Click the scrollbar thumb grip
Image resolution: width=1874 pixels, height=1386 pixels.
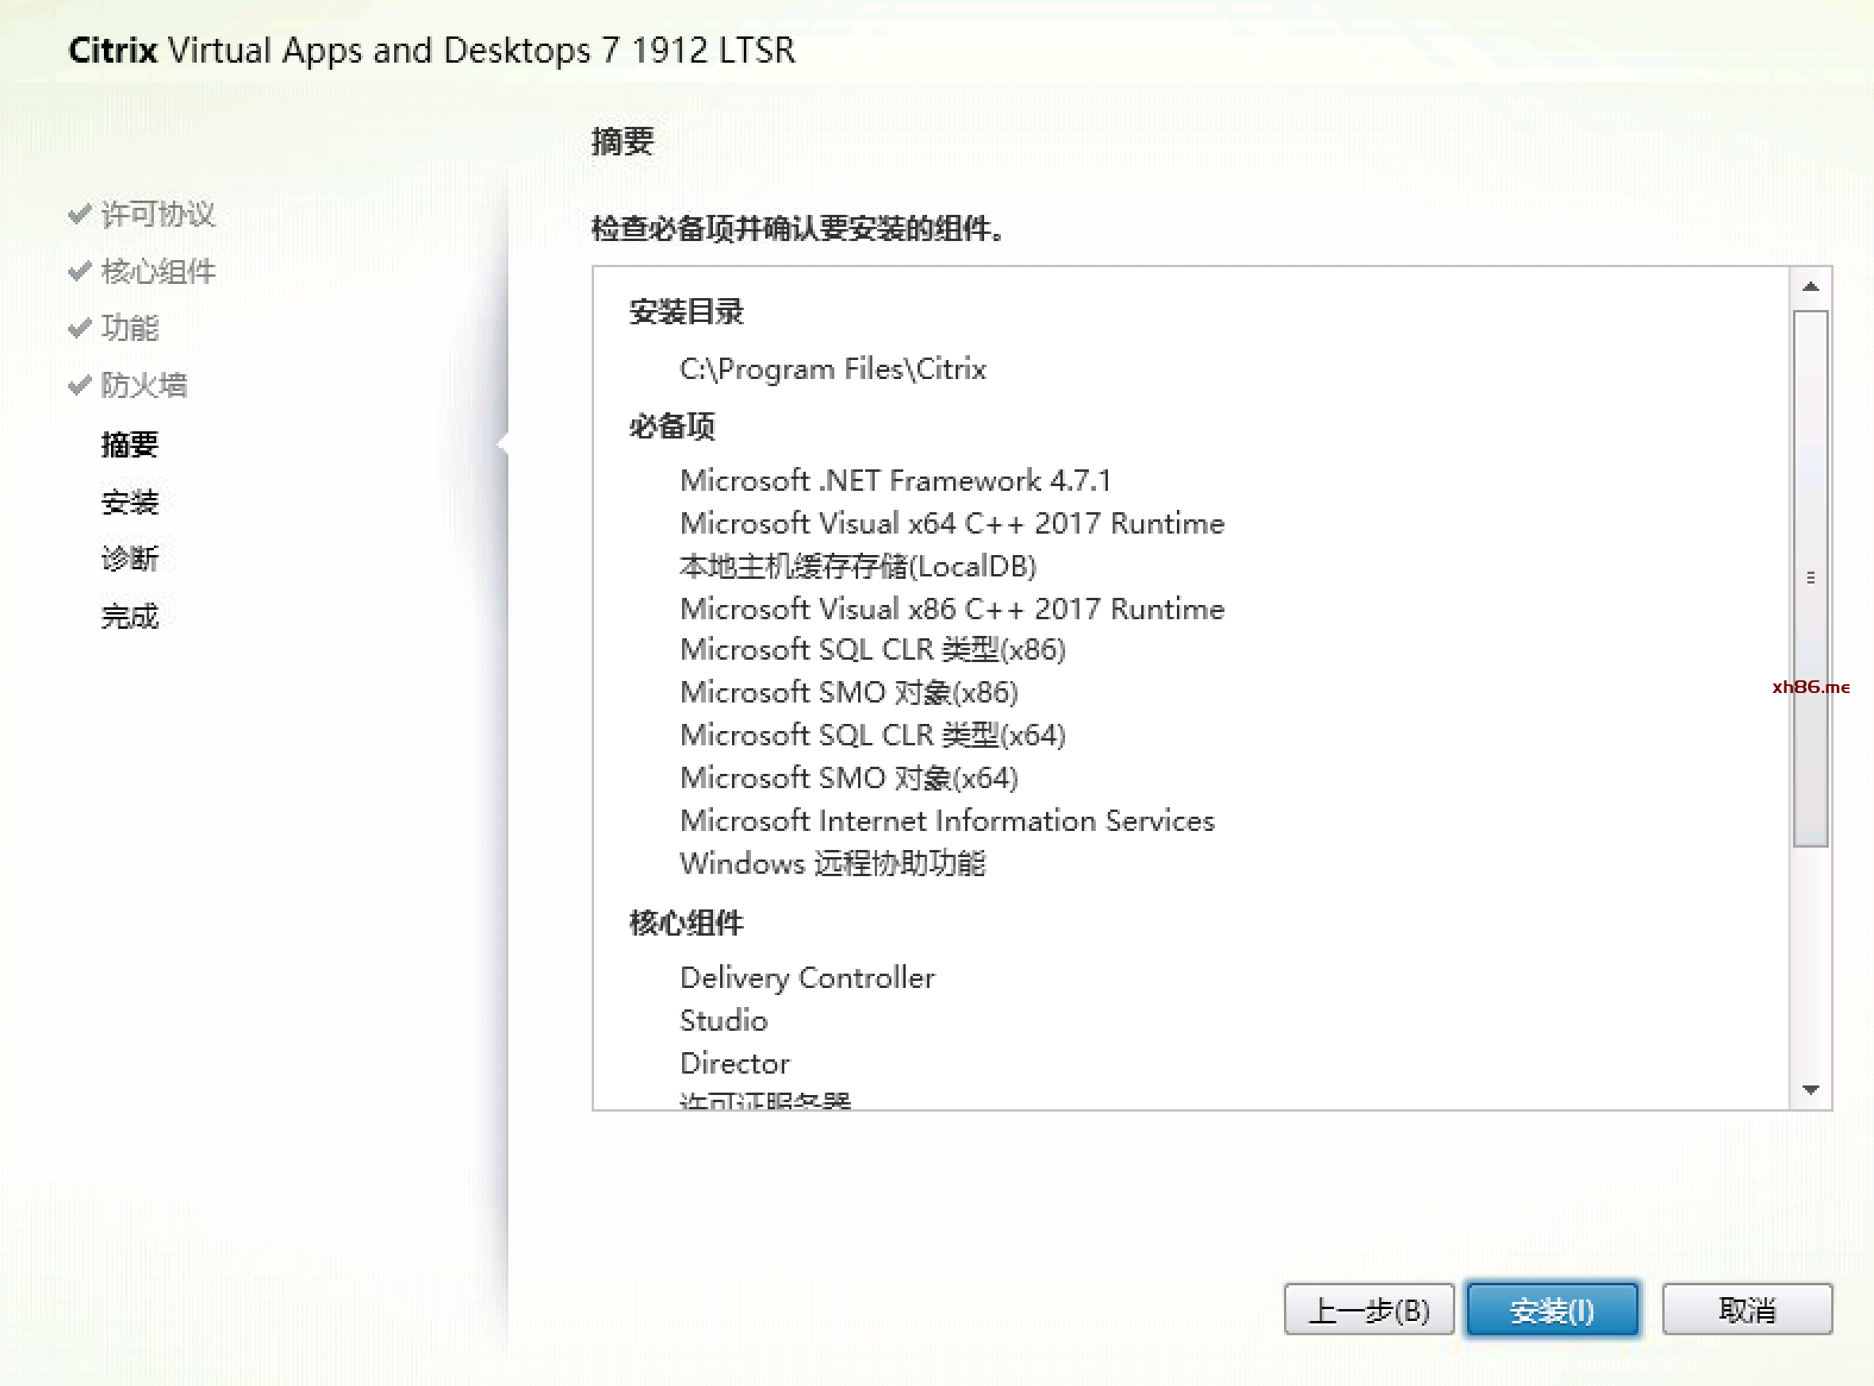tap(1811, 578)
